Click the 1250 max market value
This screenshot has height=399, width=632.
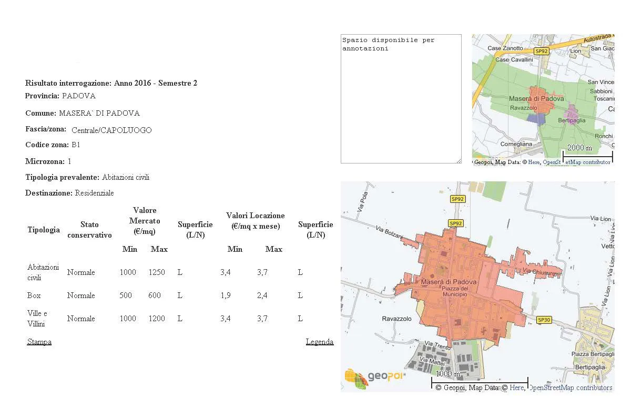pos(157,272)
